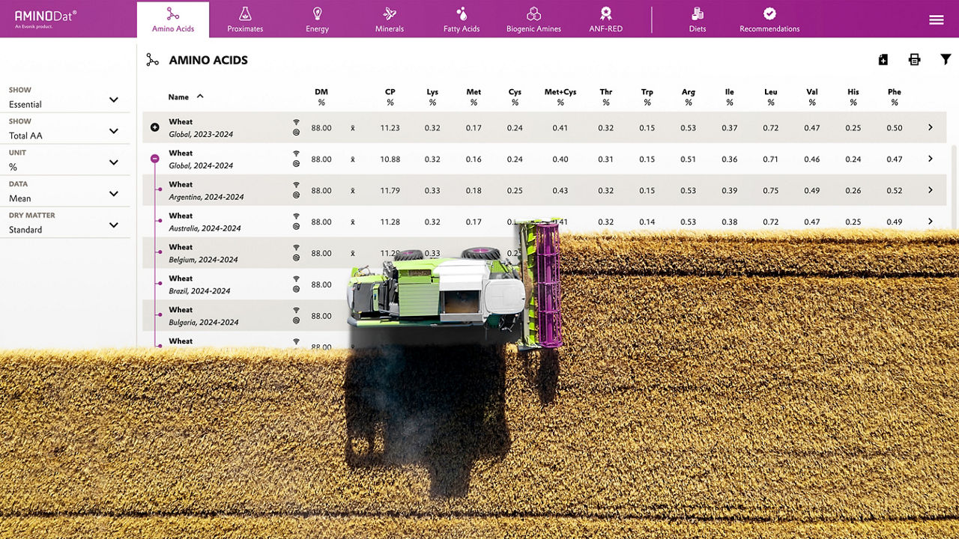
Task: Toggle the Name column sort arrow
Action: pyautogui.click(x=200, y=97)
